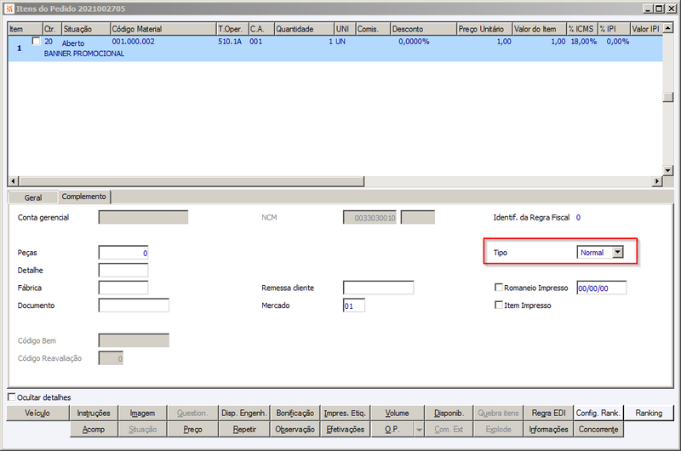Click the Volume button
The image size is (681, 451).
(397, 413)
